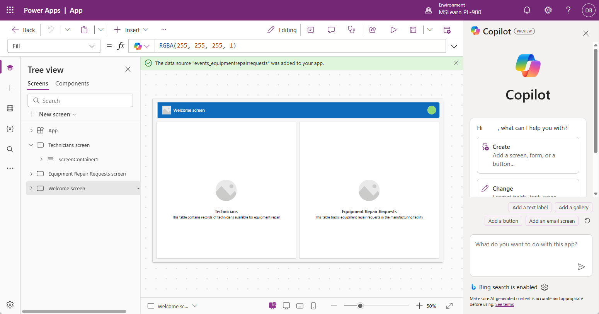Image resolution: width=599 pixels, height=314 pixels.
Task: Open the New screen dropdown
Action: pyautogui.click(x=53, y=114)
